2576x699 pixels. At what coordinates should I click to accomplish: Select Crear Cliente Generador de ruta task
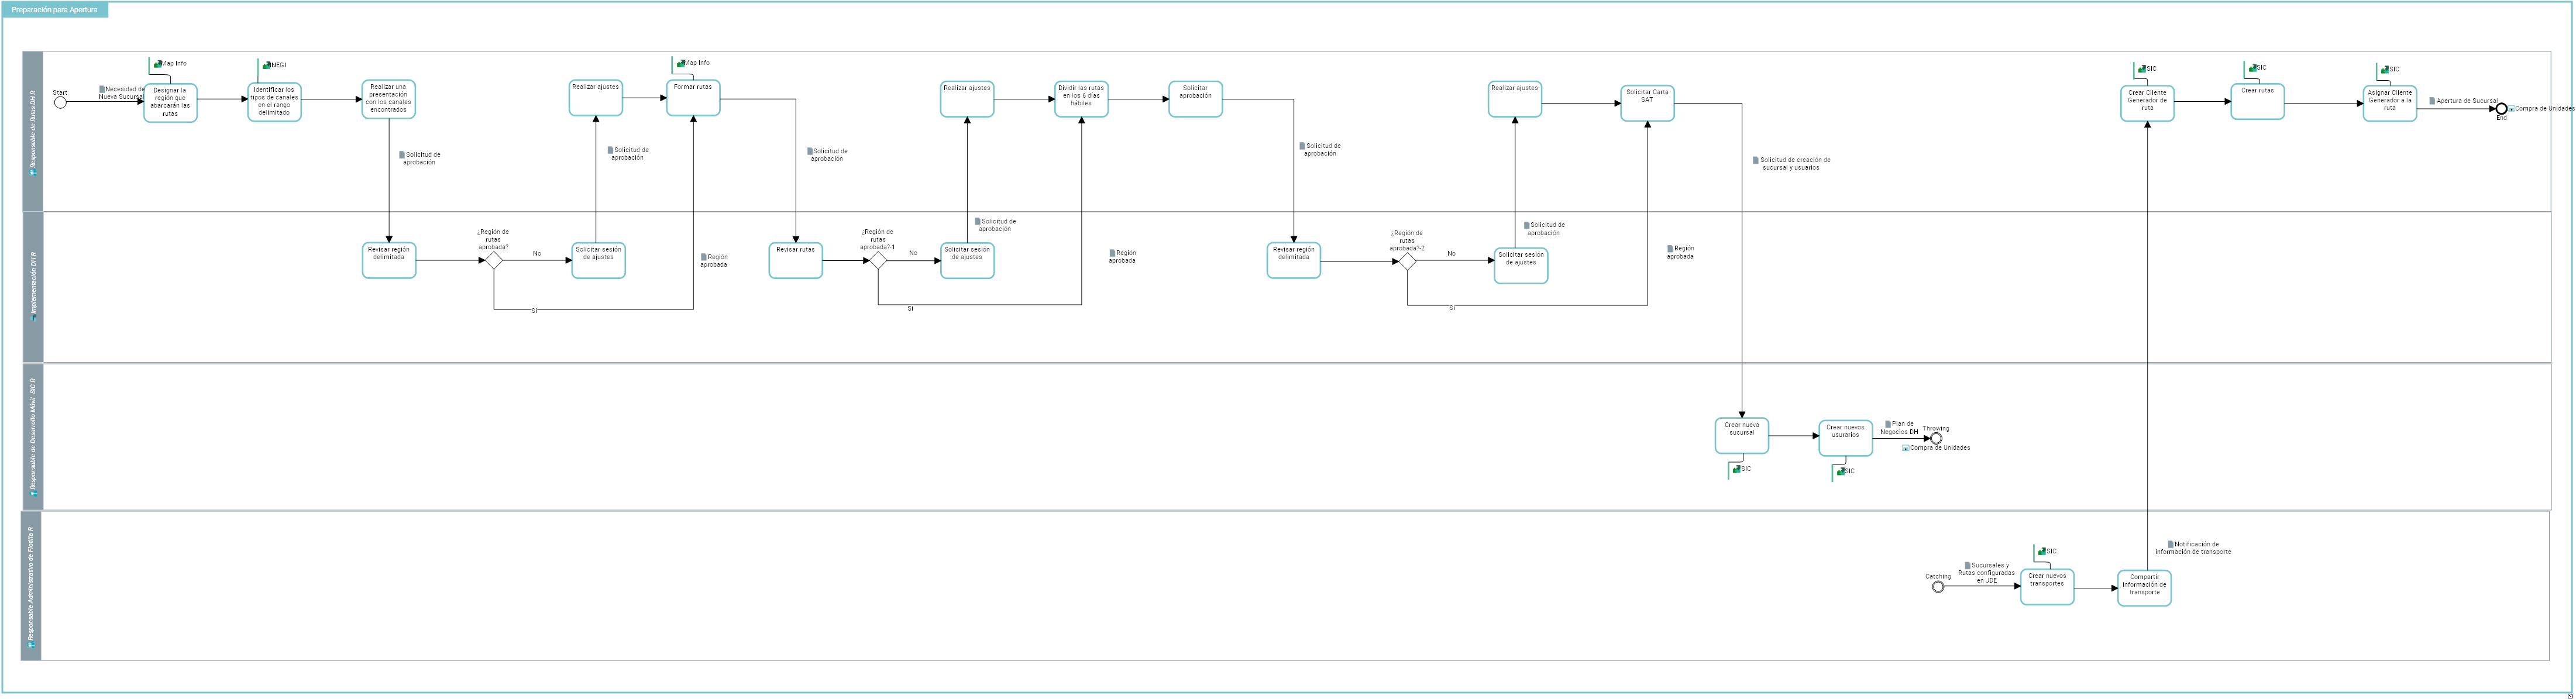point(2147,103)
